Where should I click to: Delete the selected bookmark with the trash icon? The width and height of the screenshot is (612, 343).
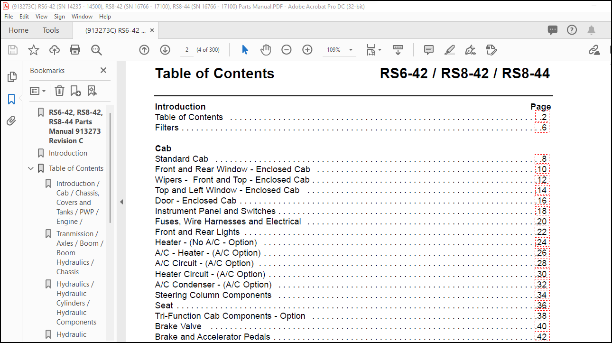point(59,91)
